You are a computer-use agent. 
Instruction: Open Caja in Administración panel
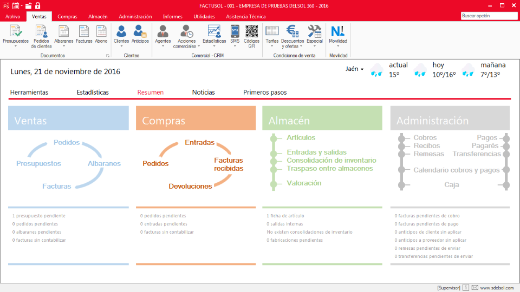coord(452,185)
